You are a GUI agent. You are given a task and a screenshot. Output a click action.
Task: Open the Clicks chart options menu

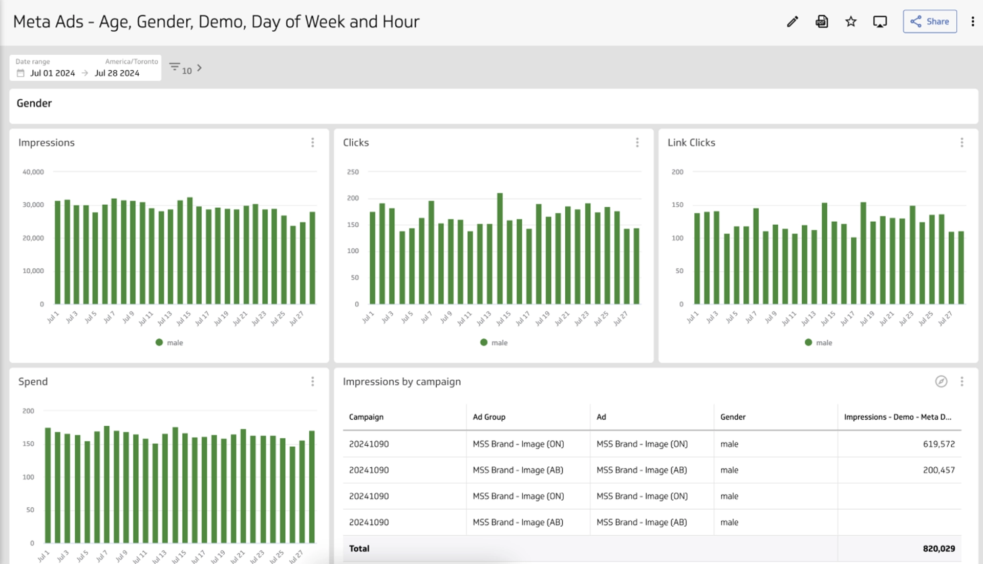point(637,142)
